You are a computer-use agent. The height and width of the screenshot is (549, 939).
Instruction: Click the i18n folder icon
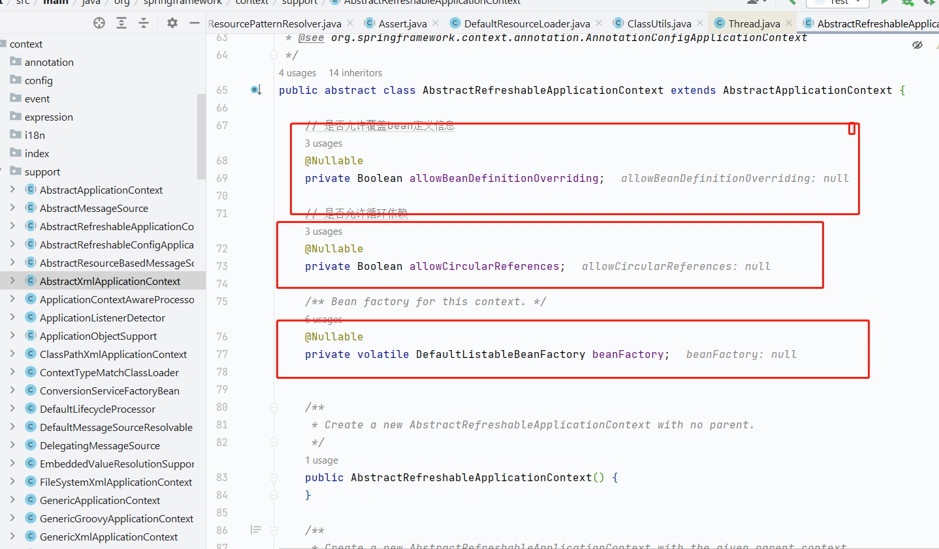[16, 134]
